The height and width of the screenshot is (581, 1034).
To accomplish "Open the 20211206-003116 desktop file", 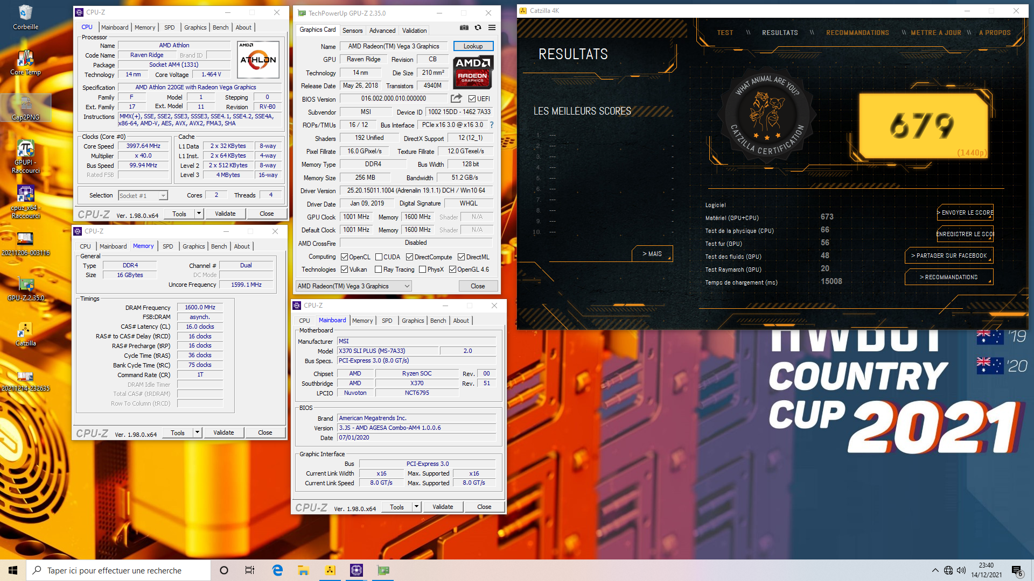I will pos(26,244).
